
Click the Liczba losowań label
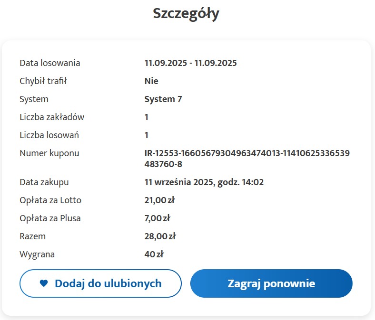49,135
